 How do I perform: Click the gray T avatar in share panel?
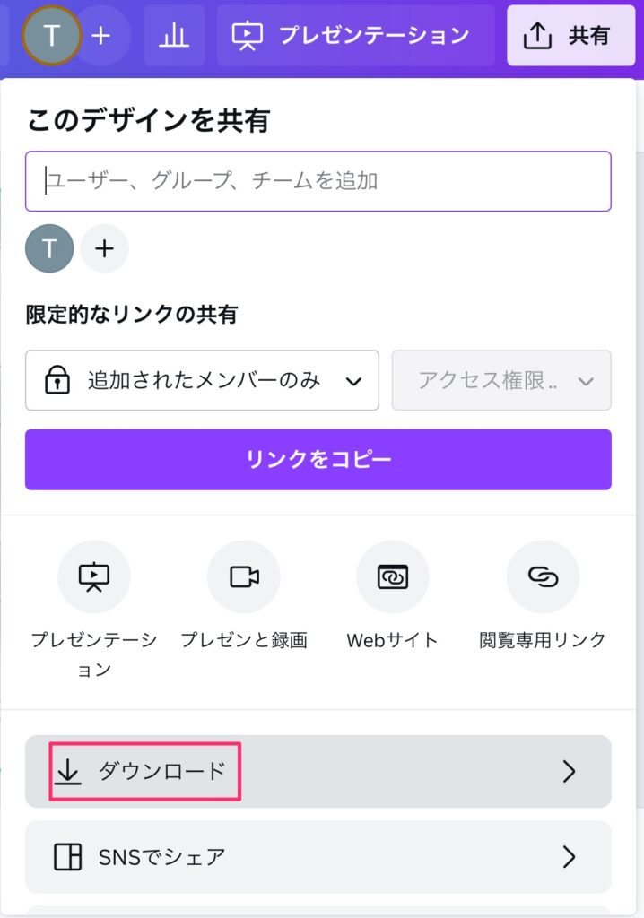(x=49, y=248)
